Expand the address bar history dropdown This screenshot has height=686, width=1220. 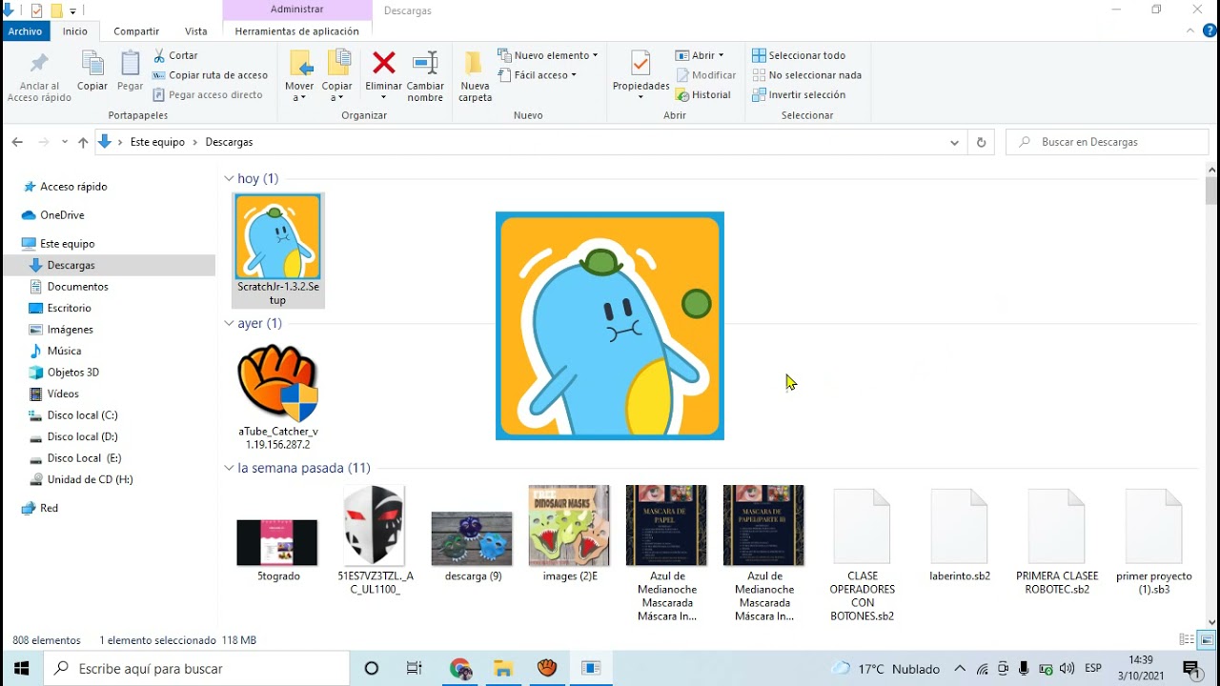pos(954,142)
